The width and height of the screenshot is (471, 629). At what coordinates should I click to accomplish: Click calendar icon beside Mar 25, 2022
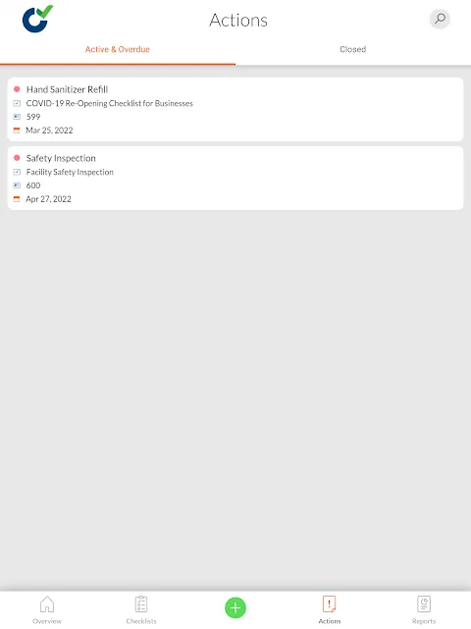tap(17, 130)
